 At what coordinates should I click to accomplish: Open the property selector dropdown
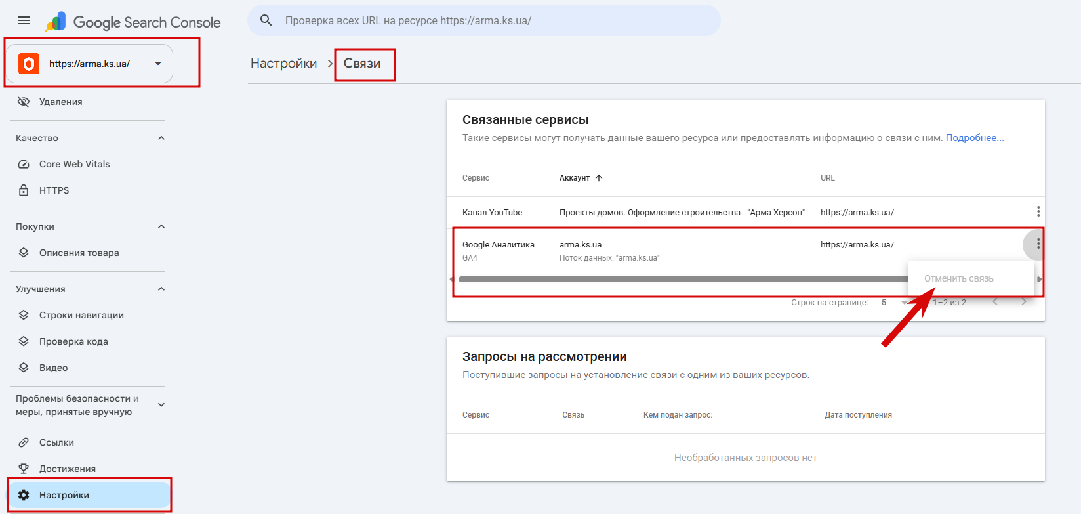pyautogui.click(x=158, y=64)
